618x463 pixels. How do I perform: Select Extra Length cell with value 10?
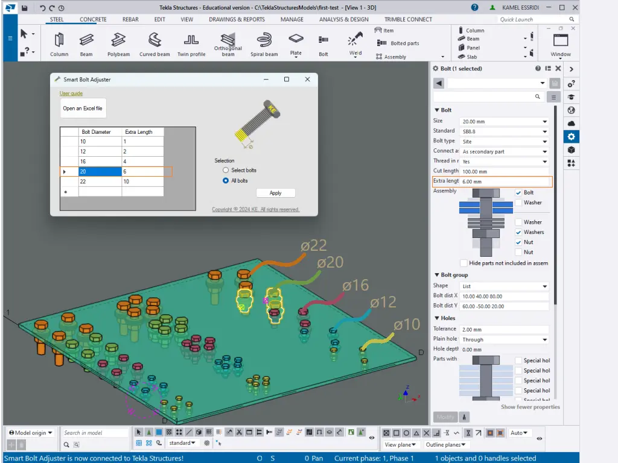pos(142,181)
